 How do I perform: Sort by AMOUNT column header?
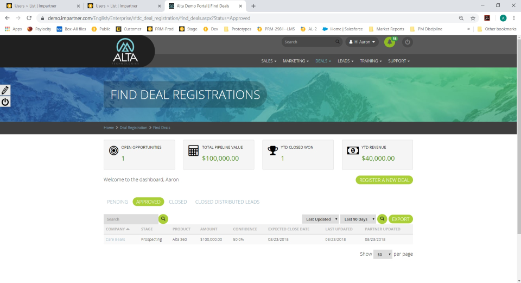(208, 229)
